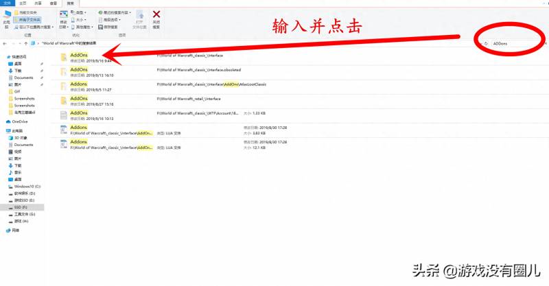The width and height of the screenshot is (549, 286).
Task: Click the file icon of the 12.1 KB Addons
Action: click(x=63, y=144)
